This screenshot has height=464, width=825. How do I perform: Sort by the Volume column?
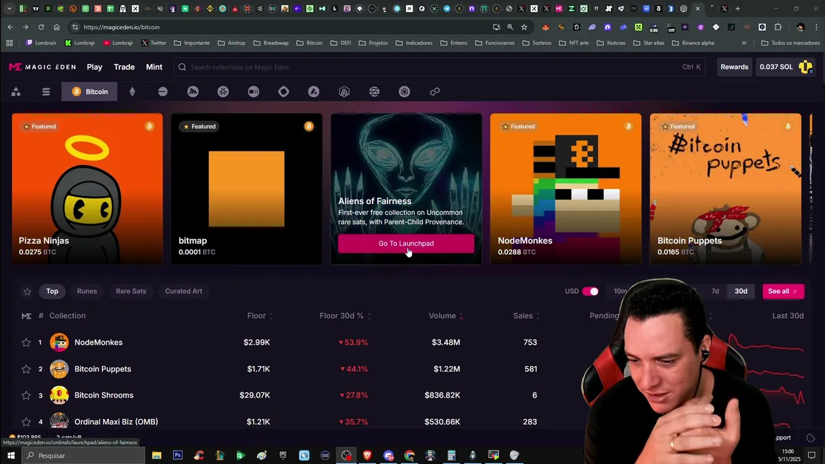coord(446,316)
